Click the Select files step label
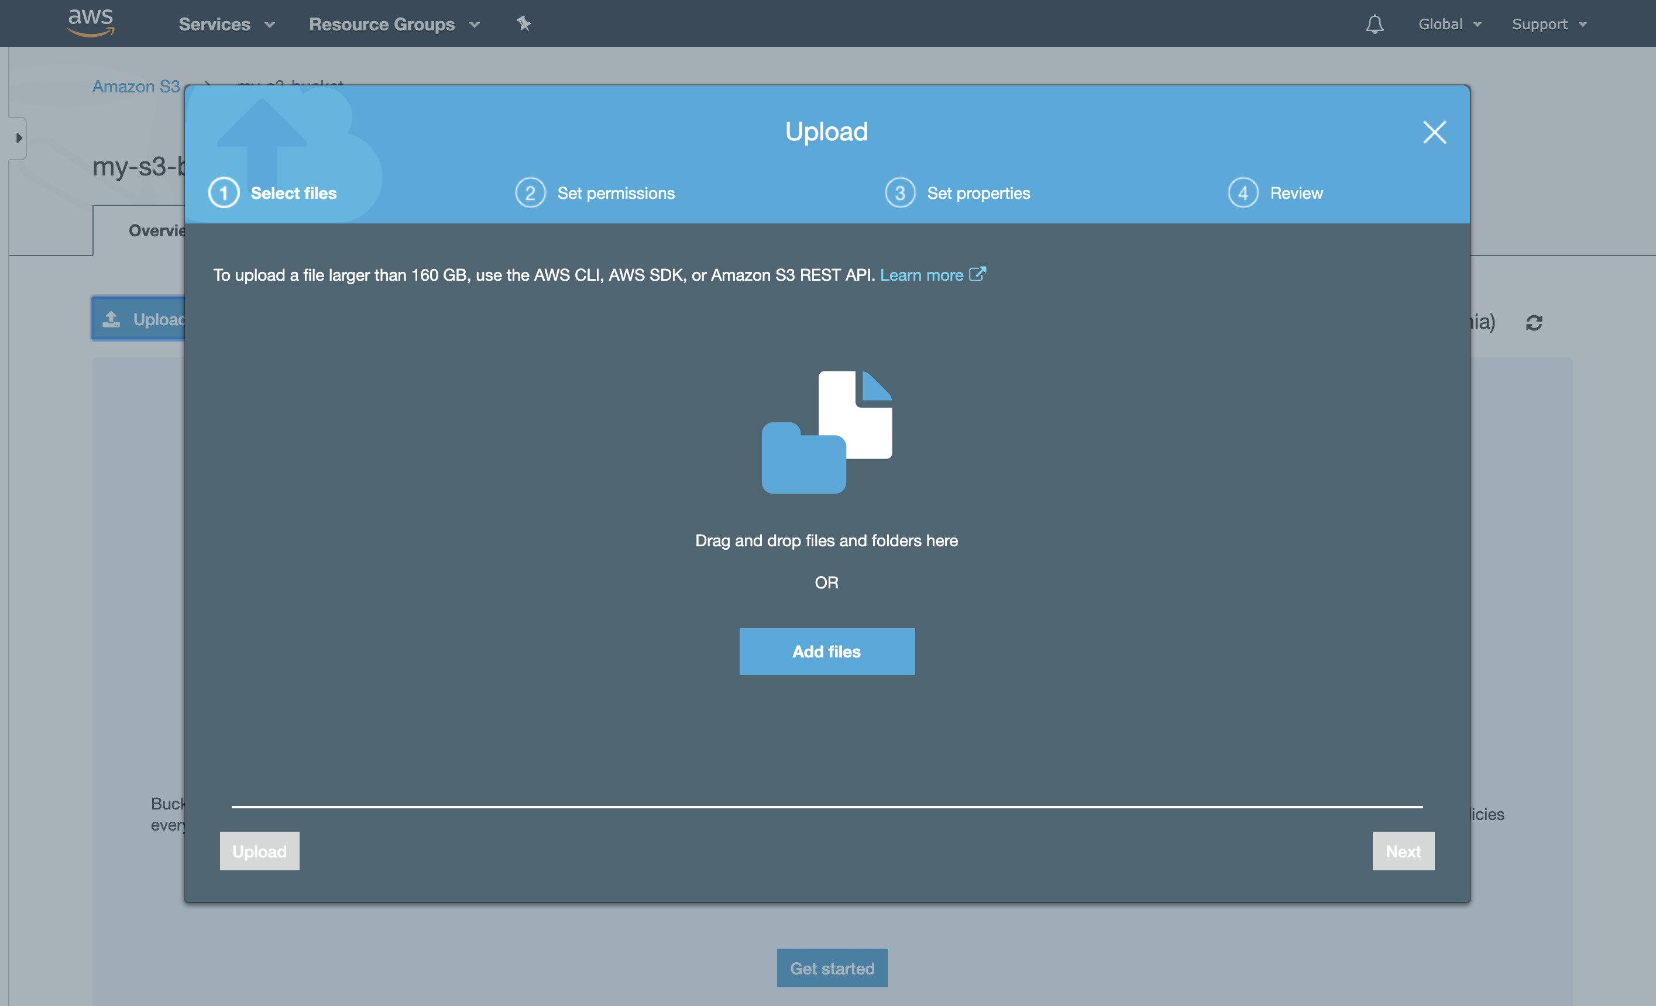The image size is (1656, 1006). click(x=294, y=193)
